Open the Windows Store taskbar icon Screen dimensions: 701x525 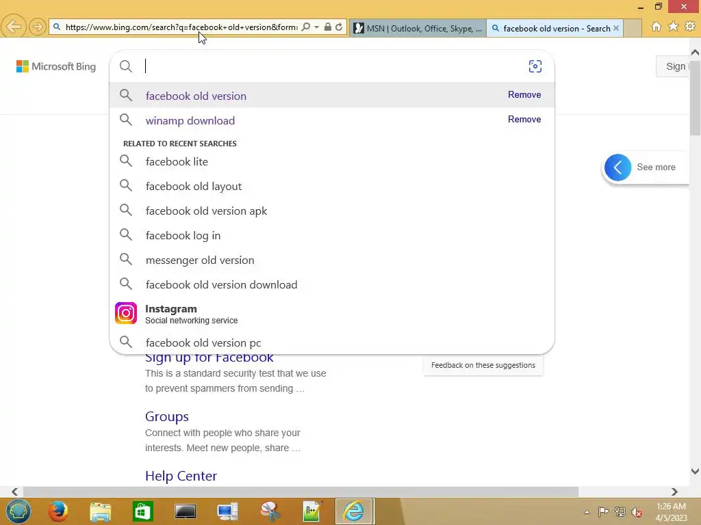(143, 511)
